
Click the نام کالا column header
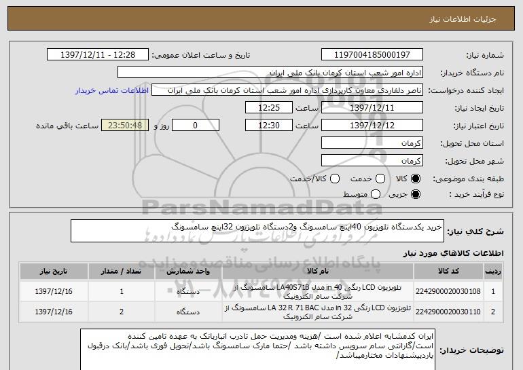[318, 272]
